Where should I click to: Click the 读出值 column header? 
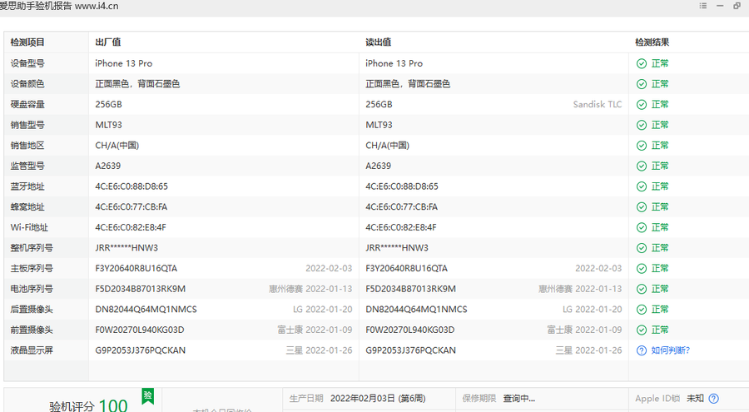379,42
